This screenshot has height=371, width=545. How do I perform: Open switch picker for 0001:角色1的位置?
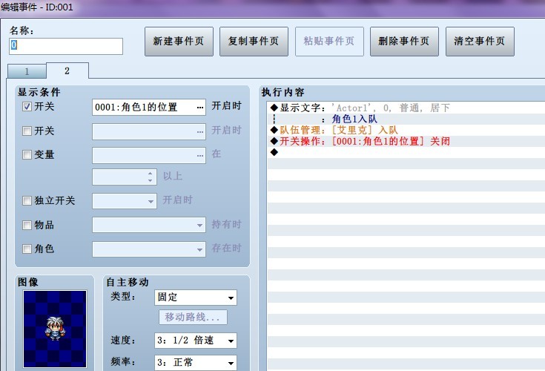coord(200,108)
